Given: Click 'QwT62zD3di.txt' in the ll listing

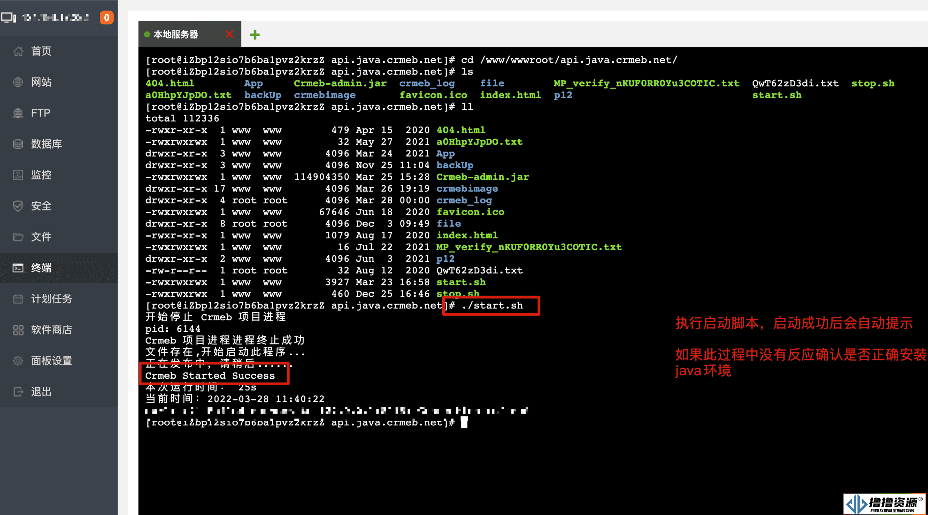Looking at the screenshot, I should pyautogui.click(x=479, y=270).
